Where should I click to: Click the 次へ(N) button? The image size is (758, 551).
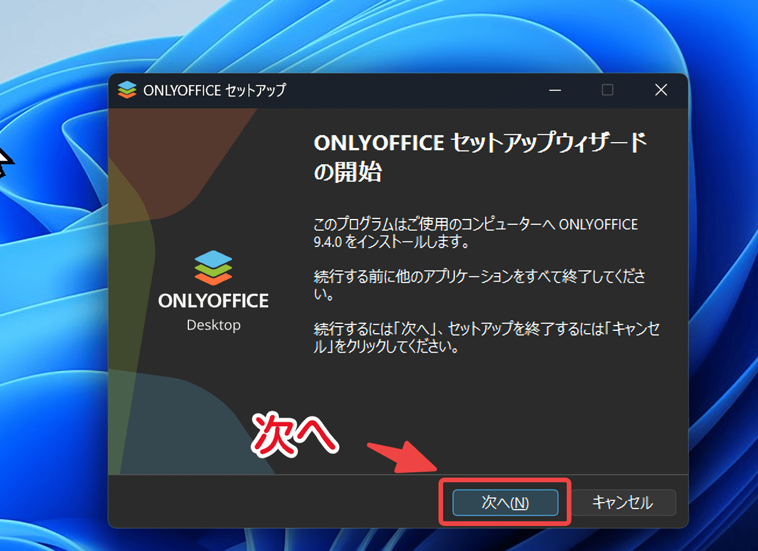coord(505,502)
